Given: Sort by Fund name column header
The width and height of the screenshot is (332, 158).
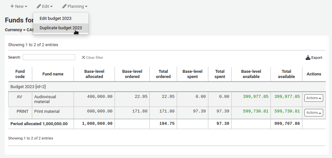Looking at the screenshot, I should 53,74.
